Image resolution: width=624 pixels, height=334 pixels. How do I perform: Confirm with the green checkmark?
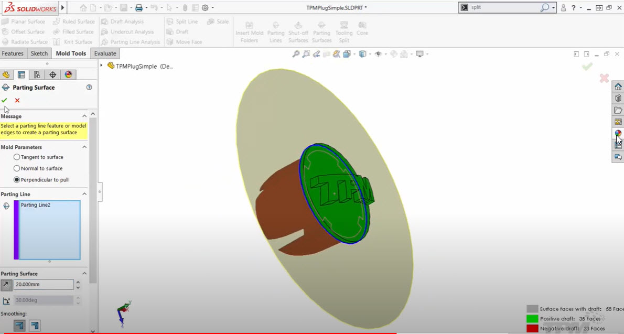(x=4, y=100)
